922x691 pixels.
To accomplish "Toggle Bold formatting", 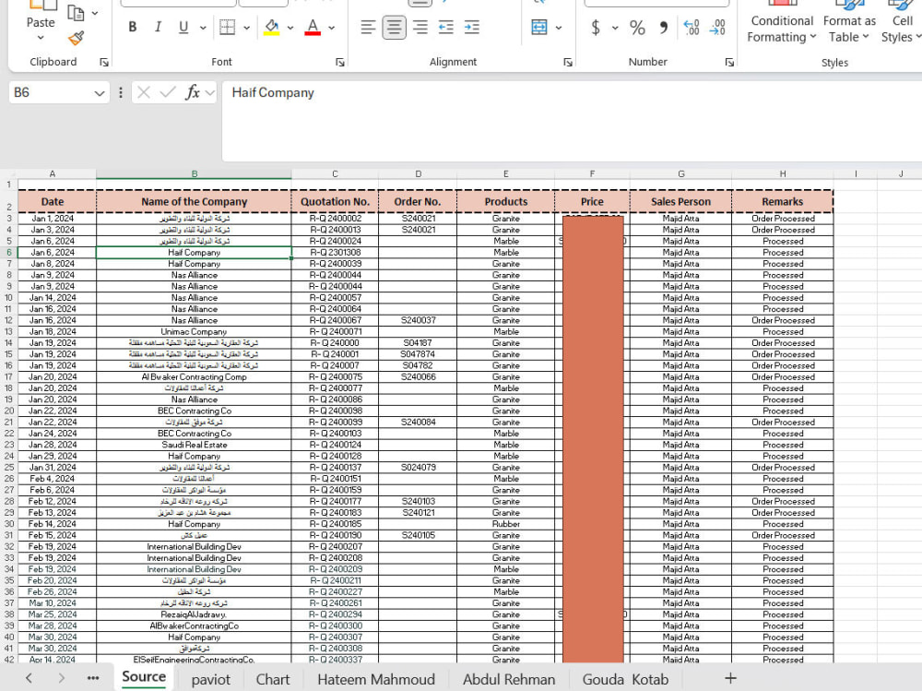I will (x=132, y=27).
